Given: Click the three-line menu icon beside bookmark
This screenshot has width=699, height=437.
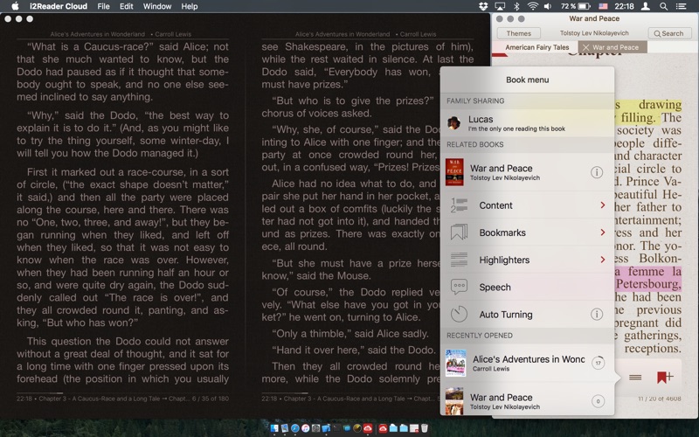Looking at the screenshot, I should pos(635,378).
